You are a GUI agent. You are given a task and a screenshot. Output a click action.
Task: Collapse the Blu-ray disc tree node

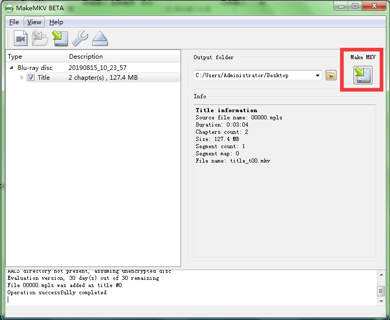[x=11, y=67]
